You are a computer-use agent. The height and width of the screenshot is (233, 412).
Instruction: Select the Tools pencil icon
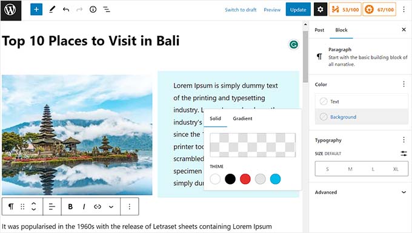(52, 10)
